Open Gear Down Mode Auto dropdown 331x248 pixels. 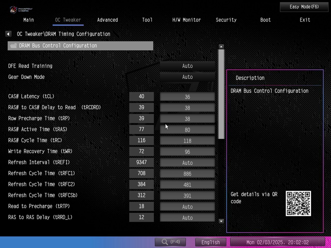(x=187, y=77)
